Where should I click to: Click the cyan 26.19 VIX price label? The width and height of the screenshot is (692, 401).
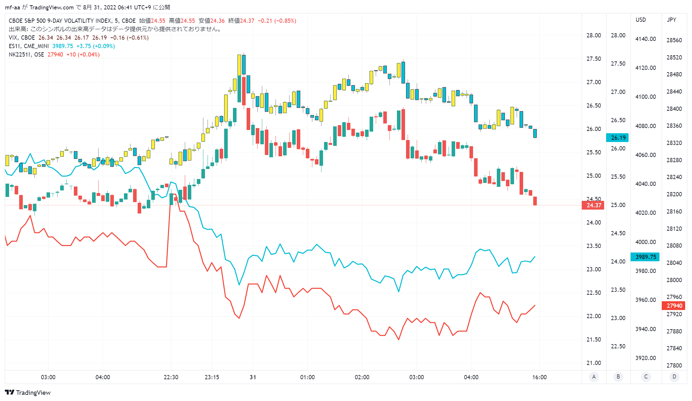(617, 138)
